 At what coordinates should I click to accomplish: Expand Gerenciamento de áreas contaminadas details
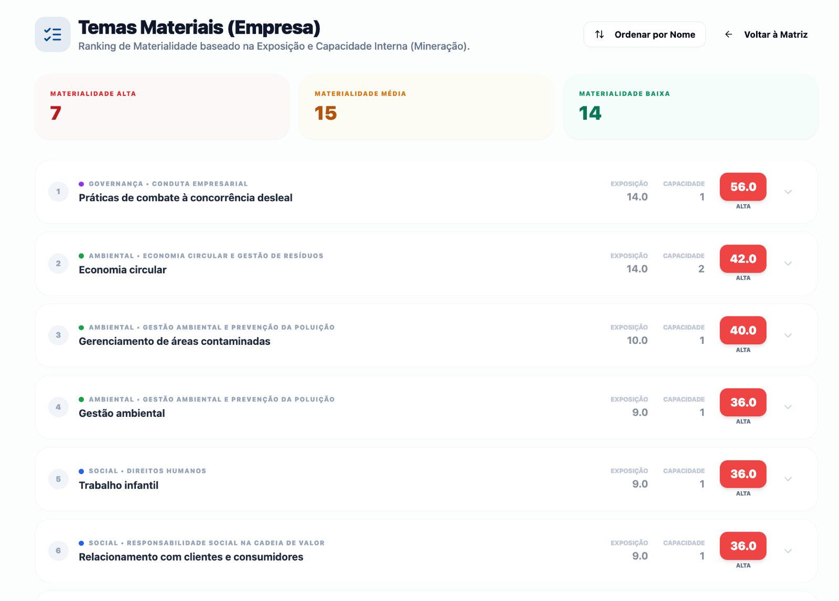(788, 335)
